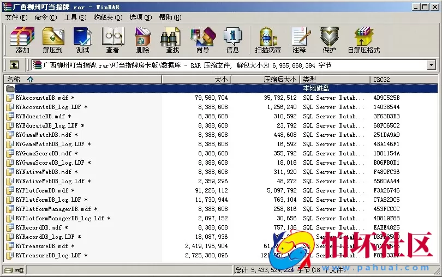Expand the archive path dropdown
442x277 pixels.
432,65
